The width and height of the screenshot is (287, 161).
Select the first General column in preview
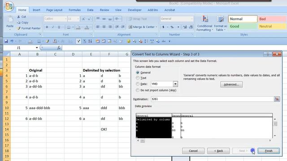pyautogui.click(x=154, y=116)
